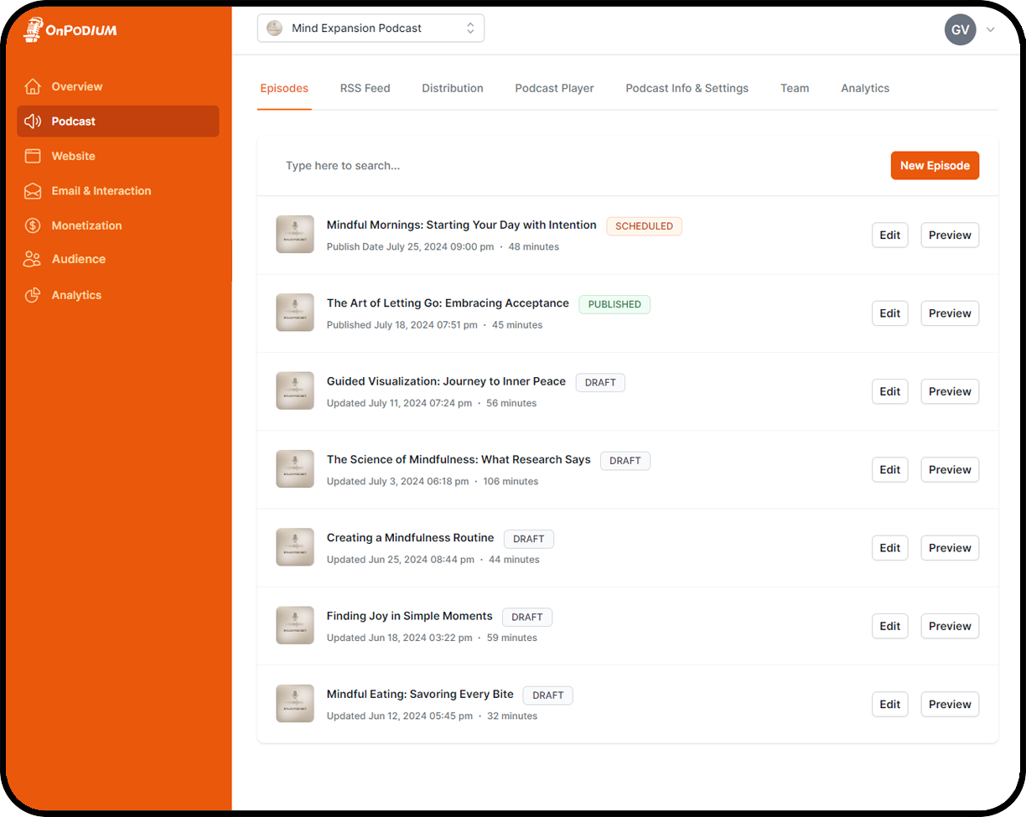Click the Podcast speaker icon in sidebar
This screenshot has width=1026, height=817.
(x=33, y=122)
